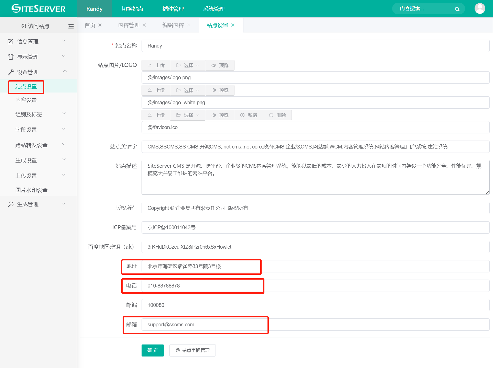Click the search magnifier icon
Viewport: 493px width, 368px height.
pos(457,9)
